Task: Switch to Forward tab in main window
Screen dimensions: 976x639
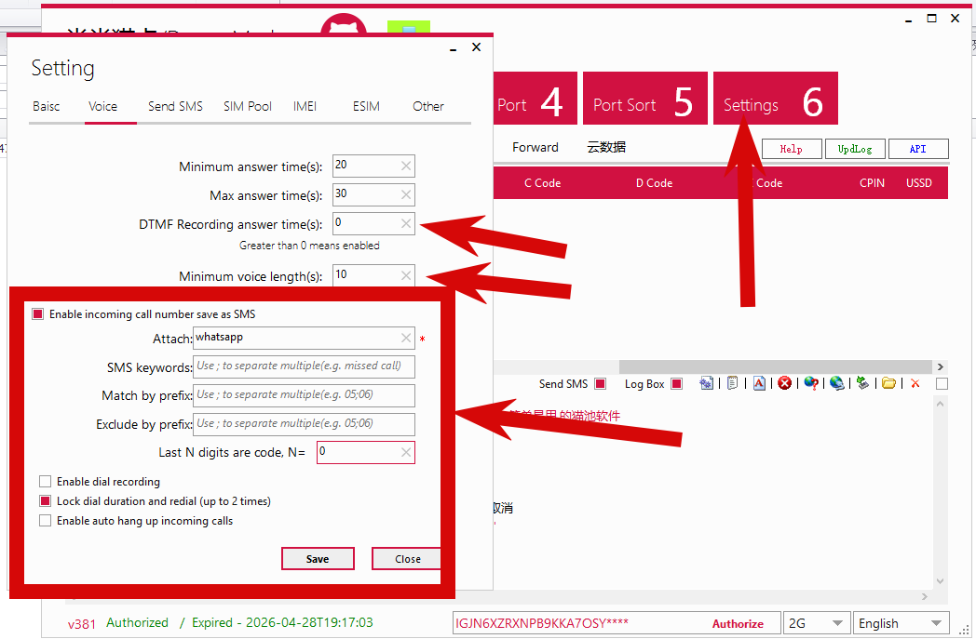Action: pos(535,147)
